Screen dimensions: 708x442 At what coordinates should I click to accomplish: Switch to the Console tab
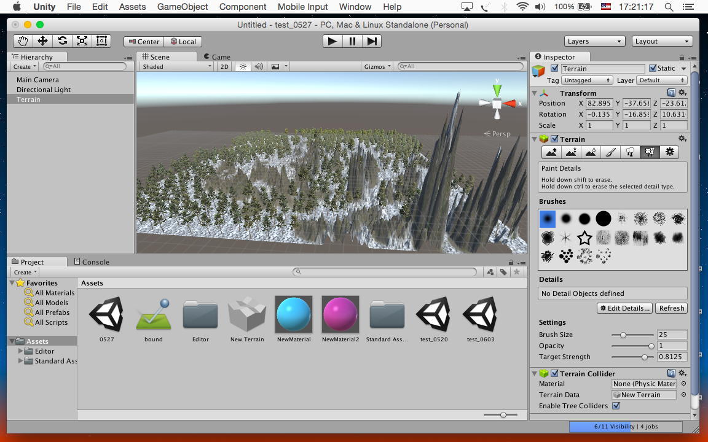[92, 262]
